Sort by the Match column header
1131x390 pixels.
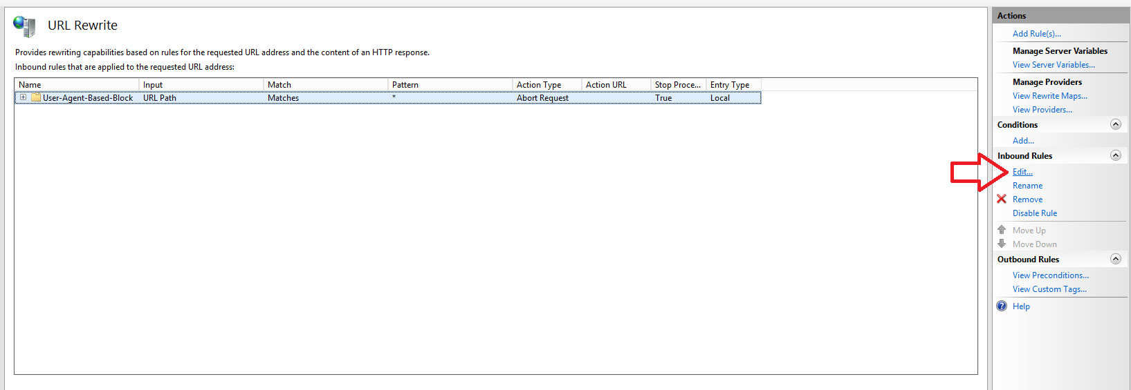click(326, 84)
